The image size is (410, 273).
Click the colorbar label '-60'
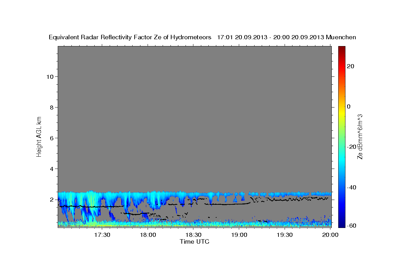pos(352,226)
